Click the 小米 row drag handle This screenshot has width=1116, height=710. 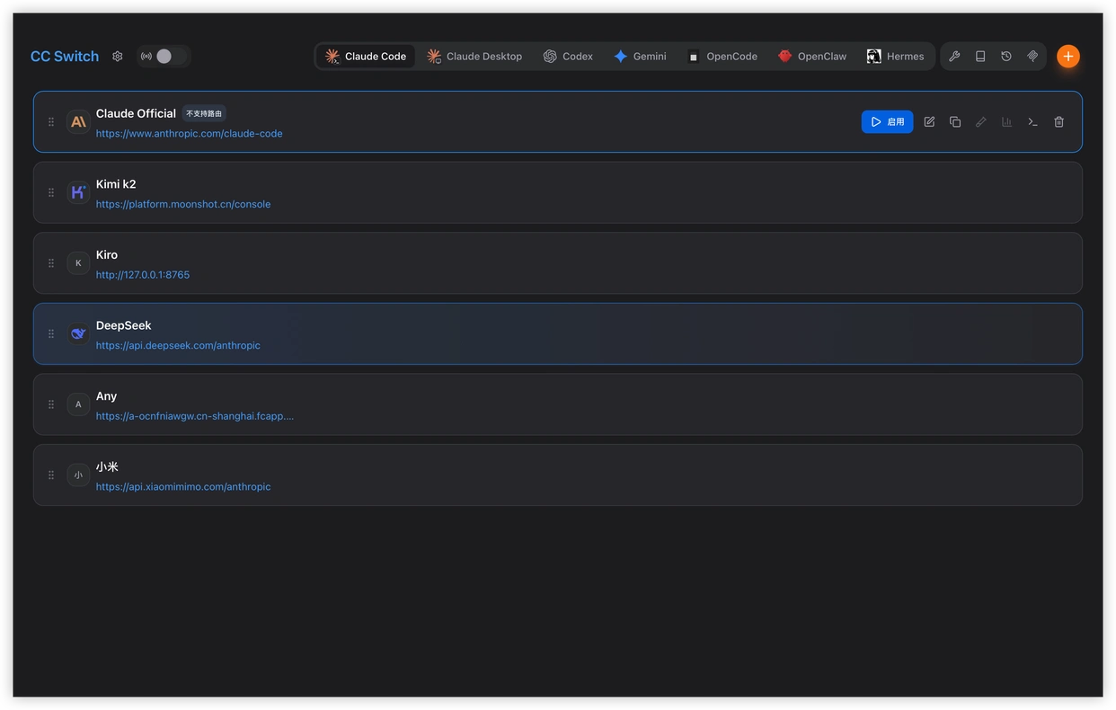click(x=51, y=475)
